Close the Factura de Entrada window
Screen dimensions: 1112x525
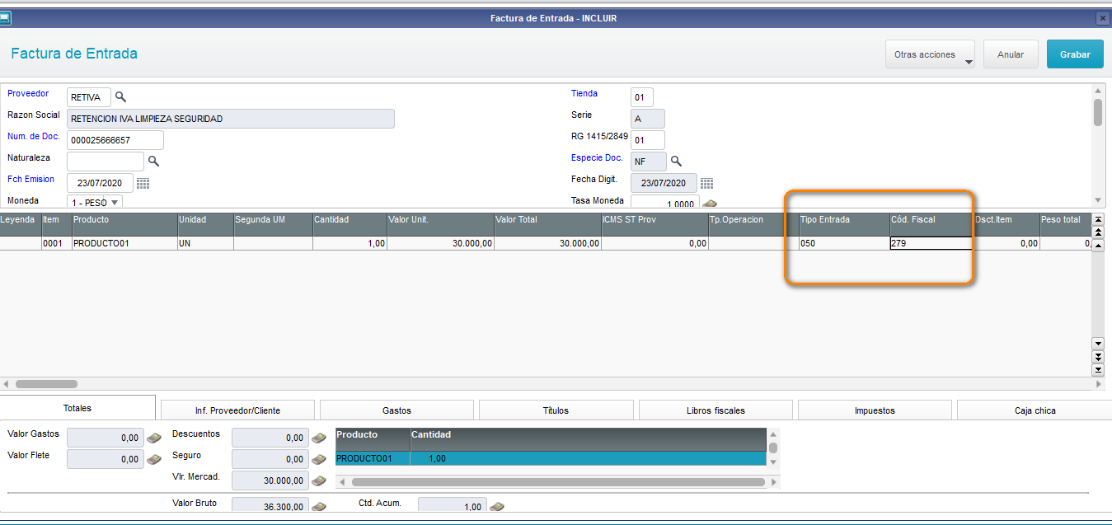[x=1103, y=17]
